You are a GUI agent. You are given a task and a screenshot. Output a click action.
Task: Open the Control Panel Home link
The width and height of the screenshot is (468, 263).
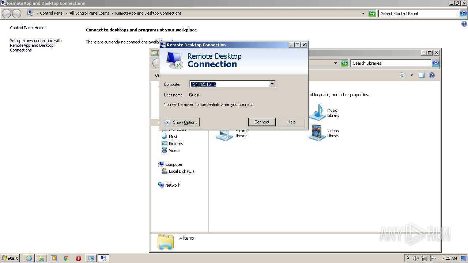click(27, 28)
